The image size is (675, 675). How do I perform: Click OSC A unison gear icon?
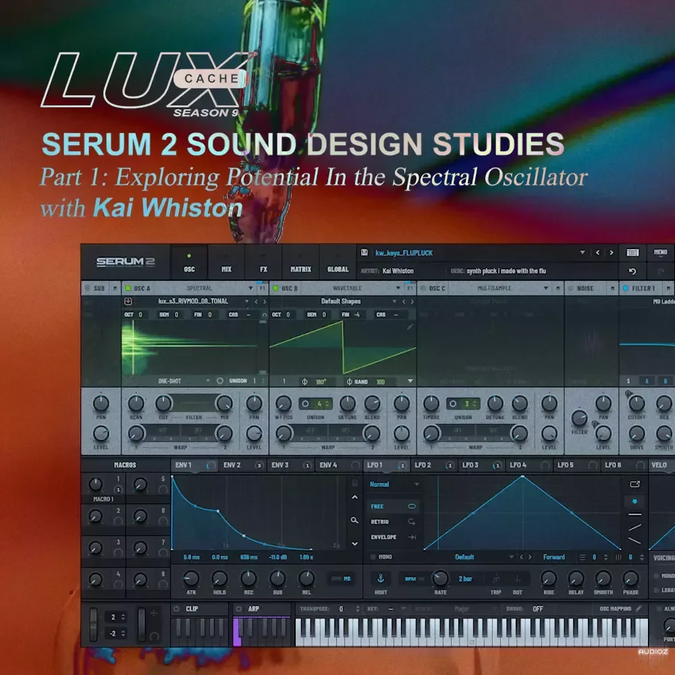(x=220, y=381)
